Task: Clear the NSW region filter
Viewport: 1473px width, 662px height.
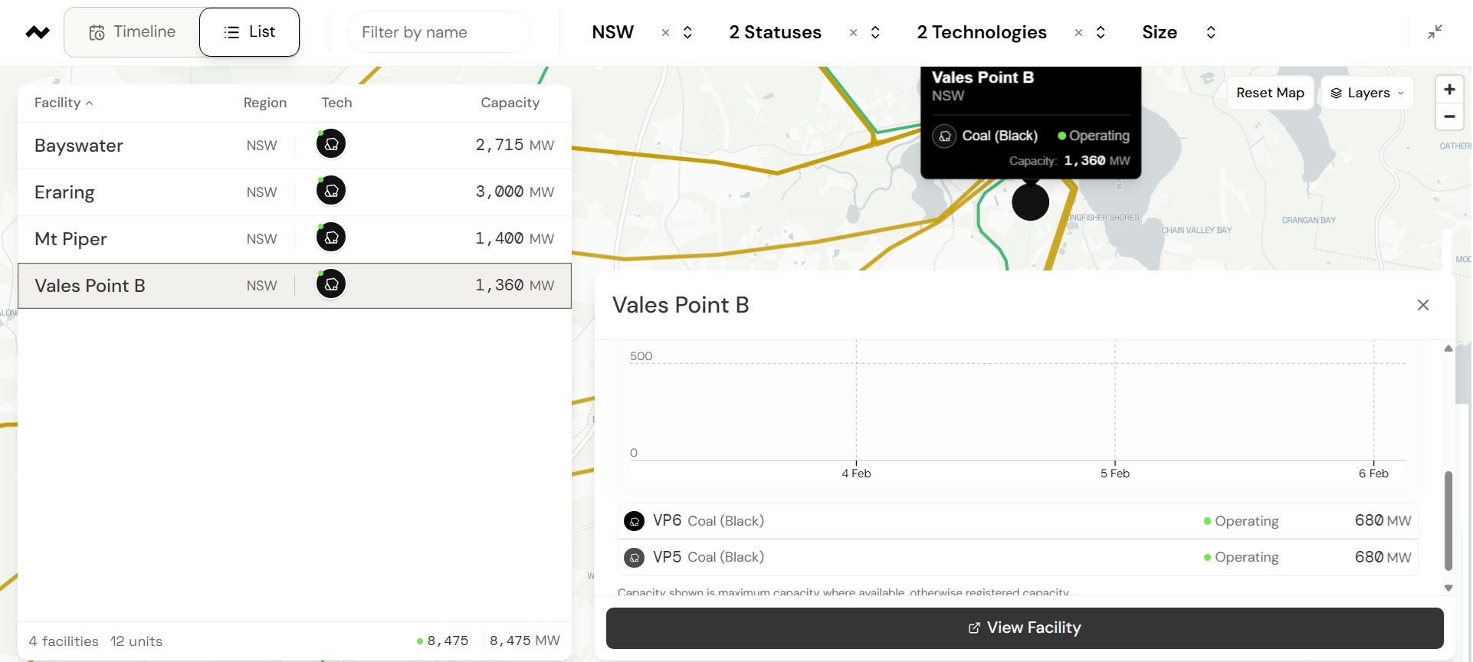Action: tap(665, 32)
